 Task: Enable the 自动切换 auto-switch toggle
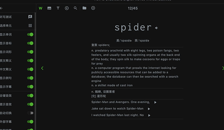pos(30,113)
